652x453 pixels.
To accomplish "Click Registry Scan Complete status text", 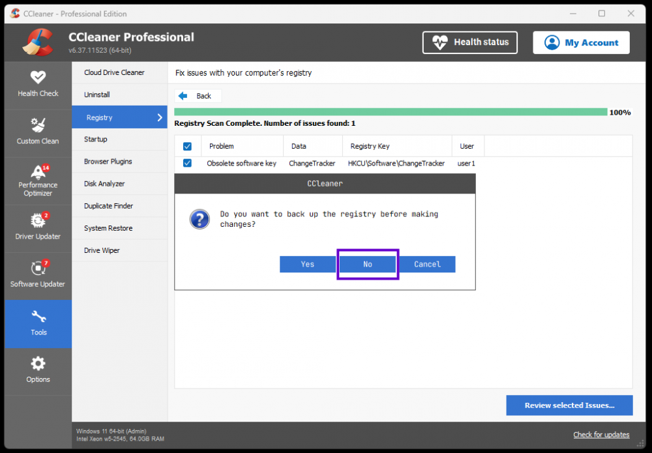I will click(x=265, y=123).
